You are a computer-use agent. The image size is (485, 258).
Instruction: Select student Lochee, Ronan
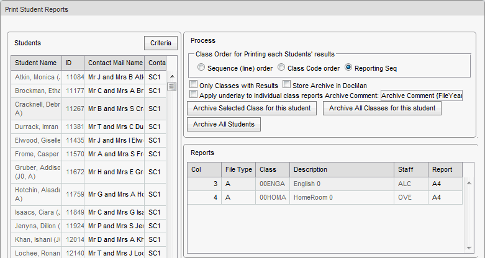[x=37, y=253]
